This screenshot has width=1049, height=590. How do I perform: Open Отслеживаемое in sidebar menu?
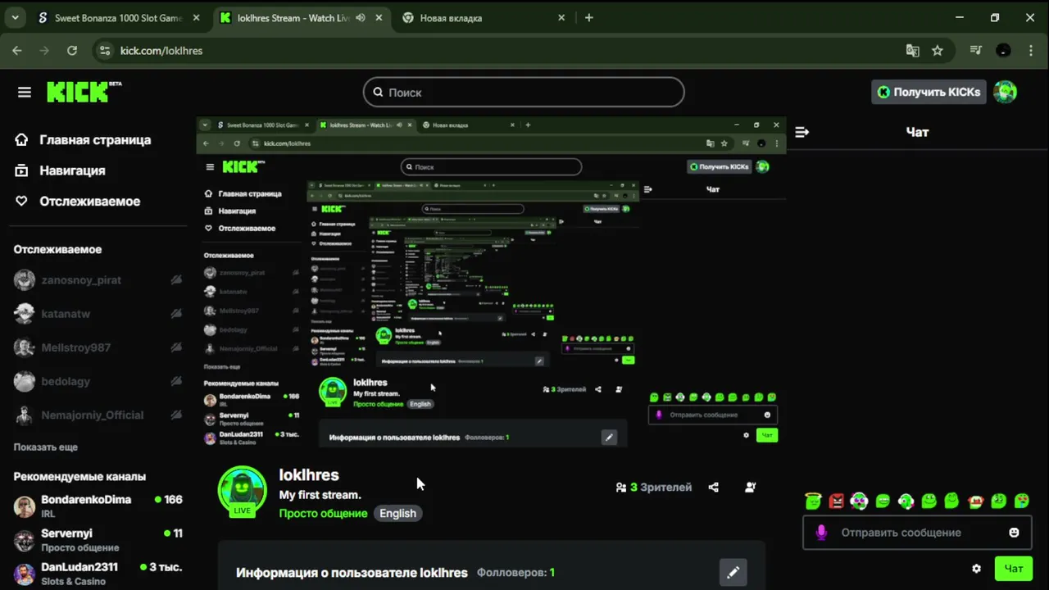point(78,202)
